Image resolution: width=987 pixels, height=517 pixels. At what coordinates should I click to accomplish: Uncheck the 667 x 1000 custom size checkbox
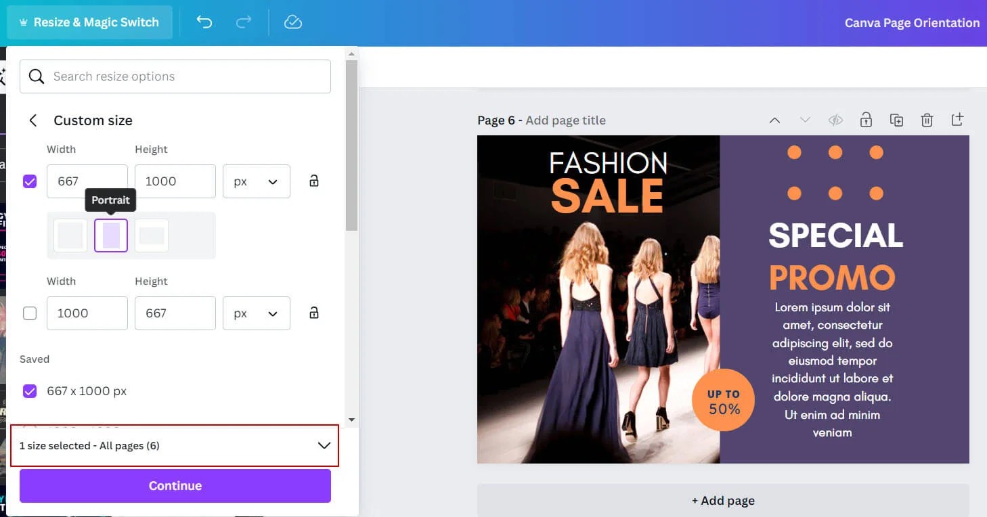pyautogui.click(x=30, y=181)
